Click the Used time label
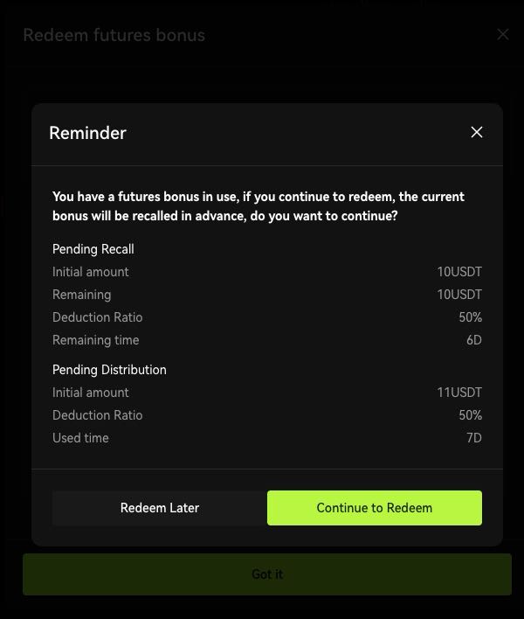Image resolution: width=524 pixels, height=619 pixels. point(80,438)
